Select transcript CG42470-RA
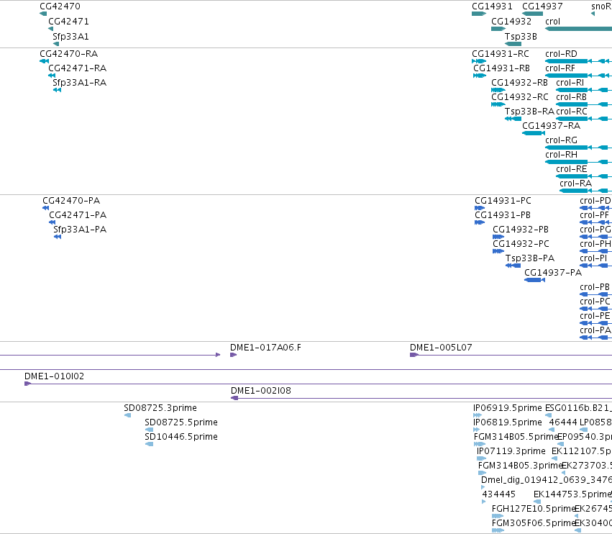The width and height of the screenshot is (612, 534). 69,54
